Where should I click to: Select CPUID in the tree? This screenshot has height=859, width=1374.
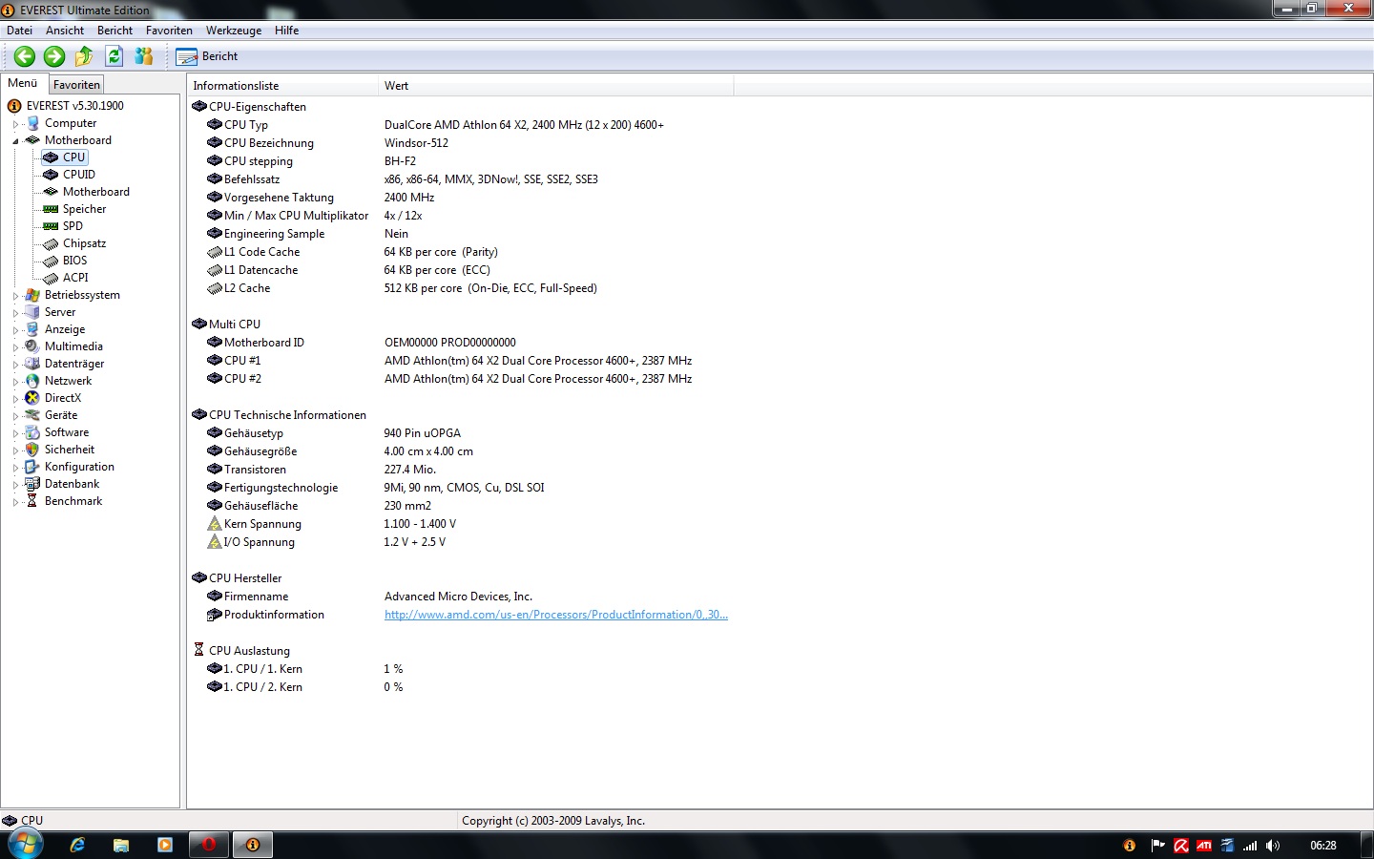78,175
